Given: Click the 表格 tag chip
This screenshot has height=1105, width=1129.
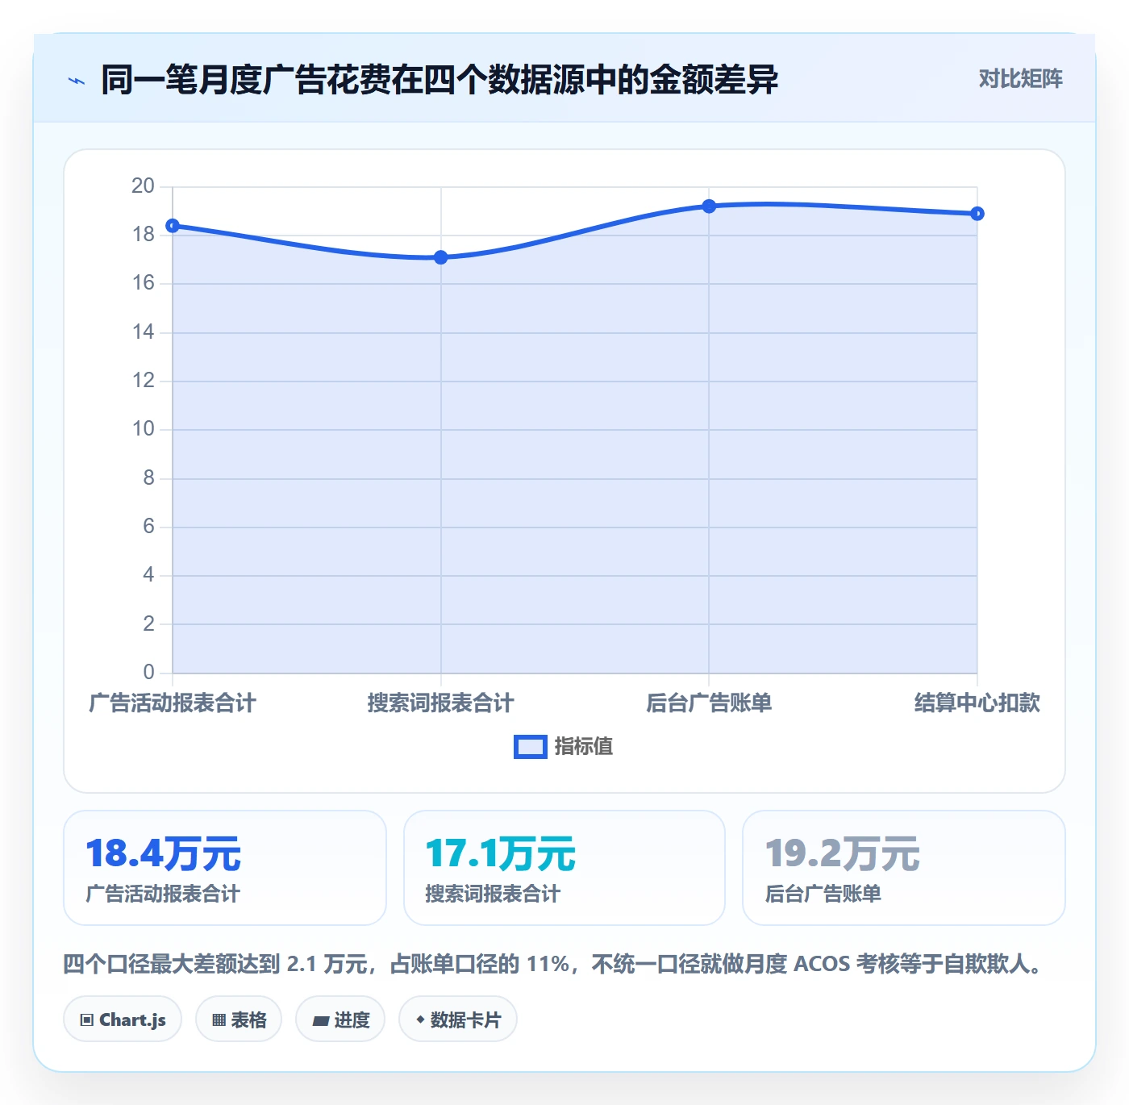Looking at the screenshot, I should 239,1020.
